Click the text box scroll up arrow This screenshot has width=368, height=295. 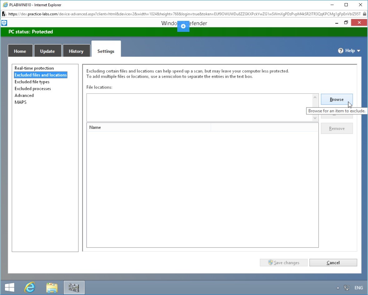(x=315, y=97)
